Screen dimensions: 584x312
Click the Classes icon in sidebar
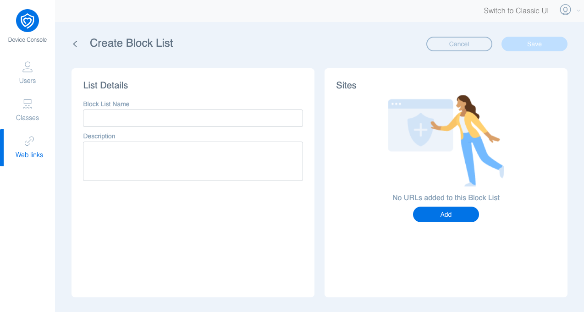[x=28, y=104]
